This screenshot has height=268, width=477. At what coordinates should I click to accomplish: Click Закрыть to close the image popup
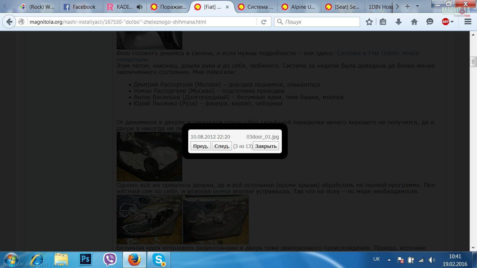click(x=266, y=146)
